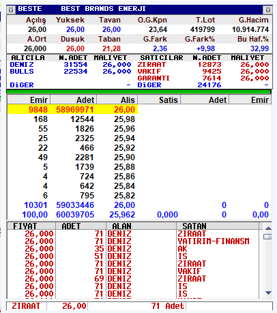The width and height of the screenshot is (277, 313).
Task: Click YATIRIM-FINANSM in the trade list
Action: [x=214, y=241]
